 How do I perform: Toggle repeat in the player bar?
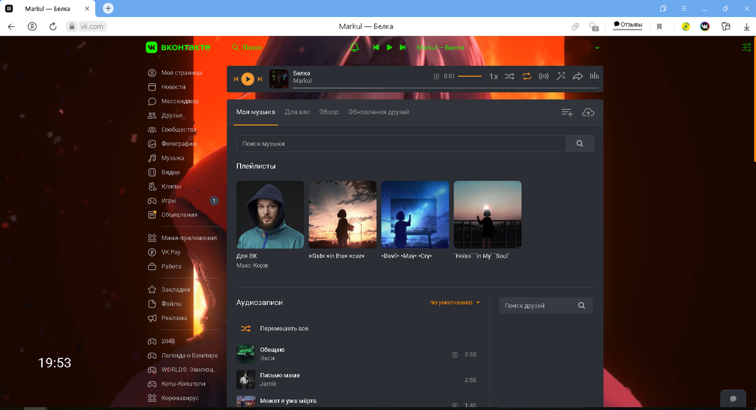[527, 76]
